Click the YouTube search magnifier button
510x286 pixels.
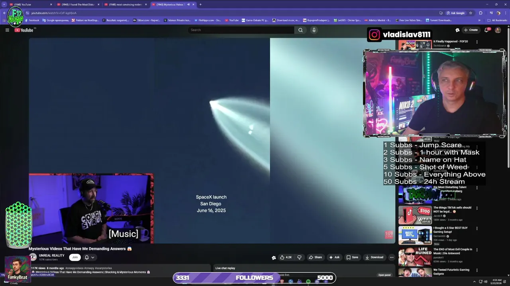point(300,30)
